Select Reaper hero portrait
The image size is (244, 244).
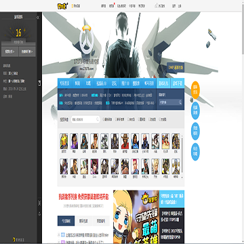point(115,141)
